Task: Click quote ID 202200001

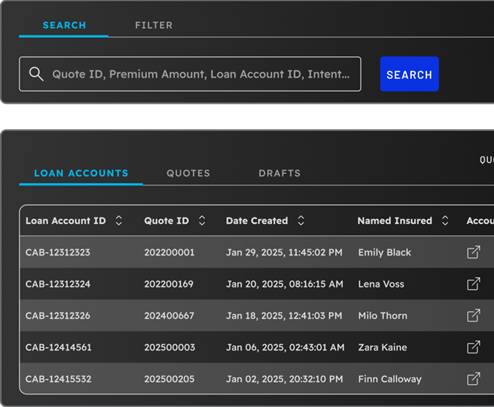Action: pos(169,252)
